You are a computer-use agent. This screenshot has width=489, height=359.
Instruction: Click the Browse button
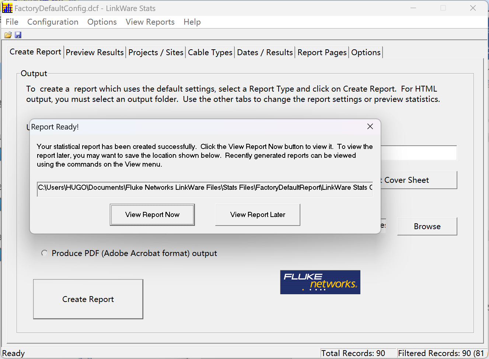[427, 227]
